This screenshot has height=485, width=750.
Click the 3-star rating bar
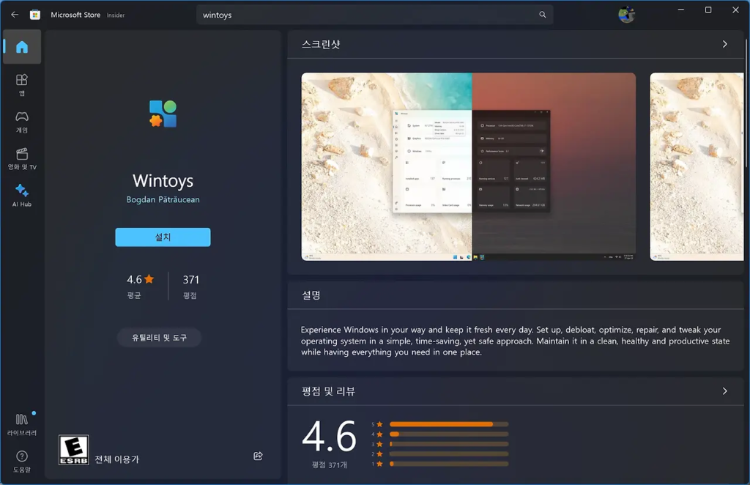point(449,445)
